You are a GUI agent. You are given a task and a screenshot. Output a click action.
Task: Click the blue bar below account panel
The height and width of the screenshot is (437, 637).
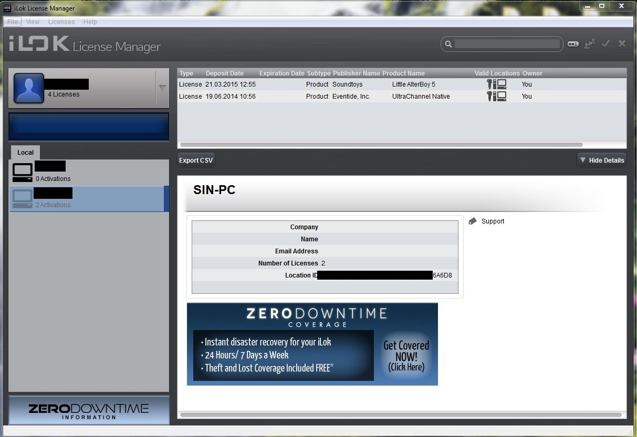pyautogui.click(x=89, y=126)
